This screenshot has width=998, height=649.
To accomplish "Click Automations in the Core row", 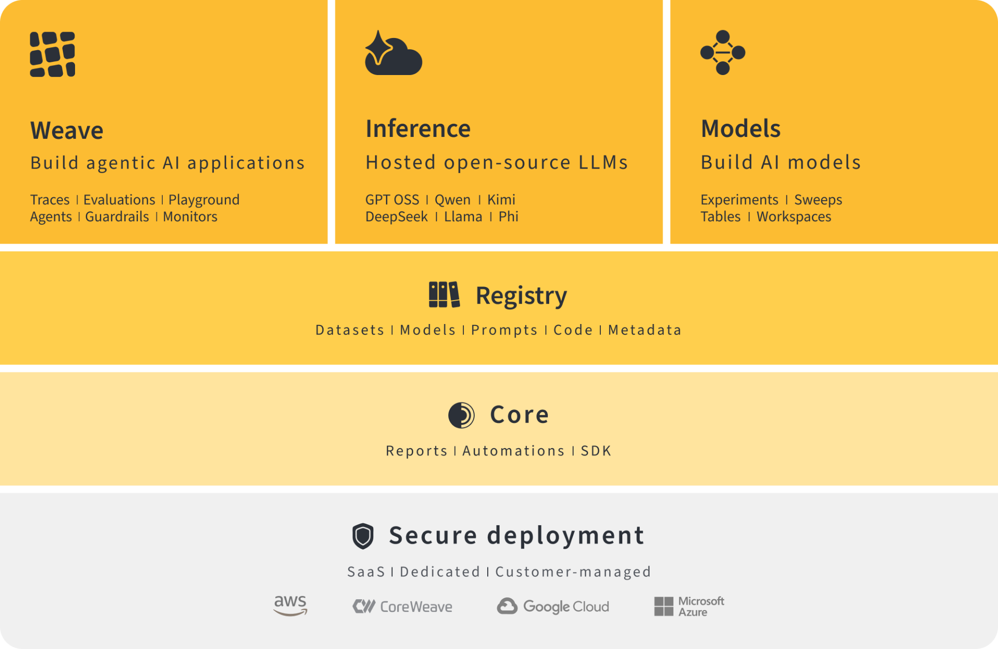I will coord(513,451).
